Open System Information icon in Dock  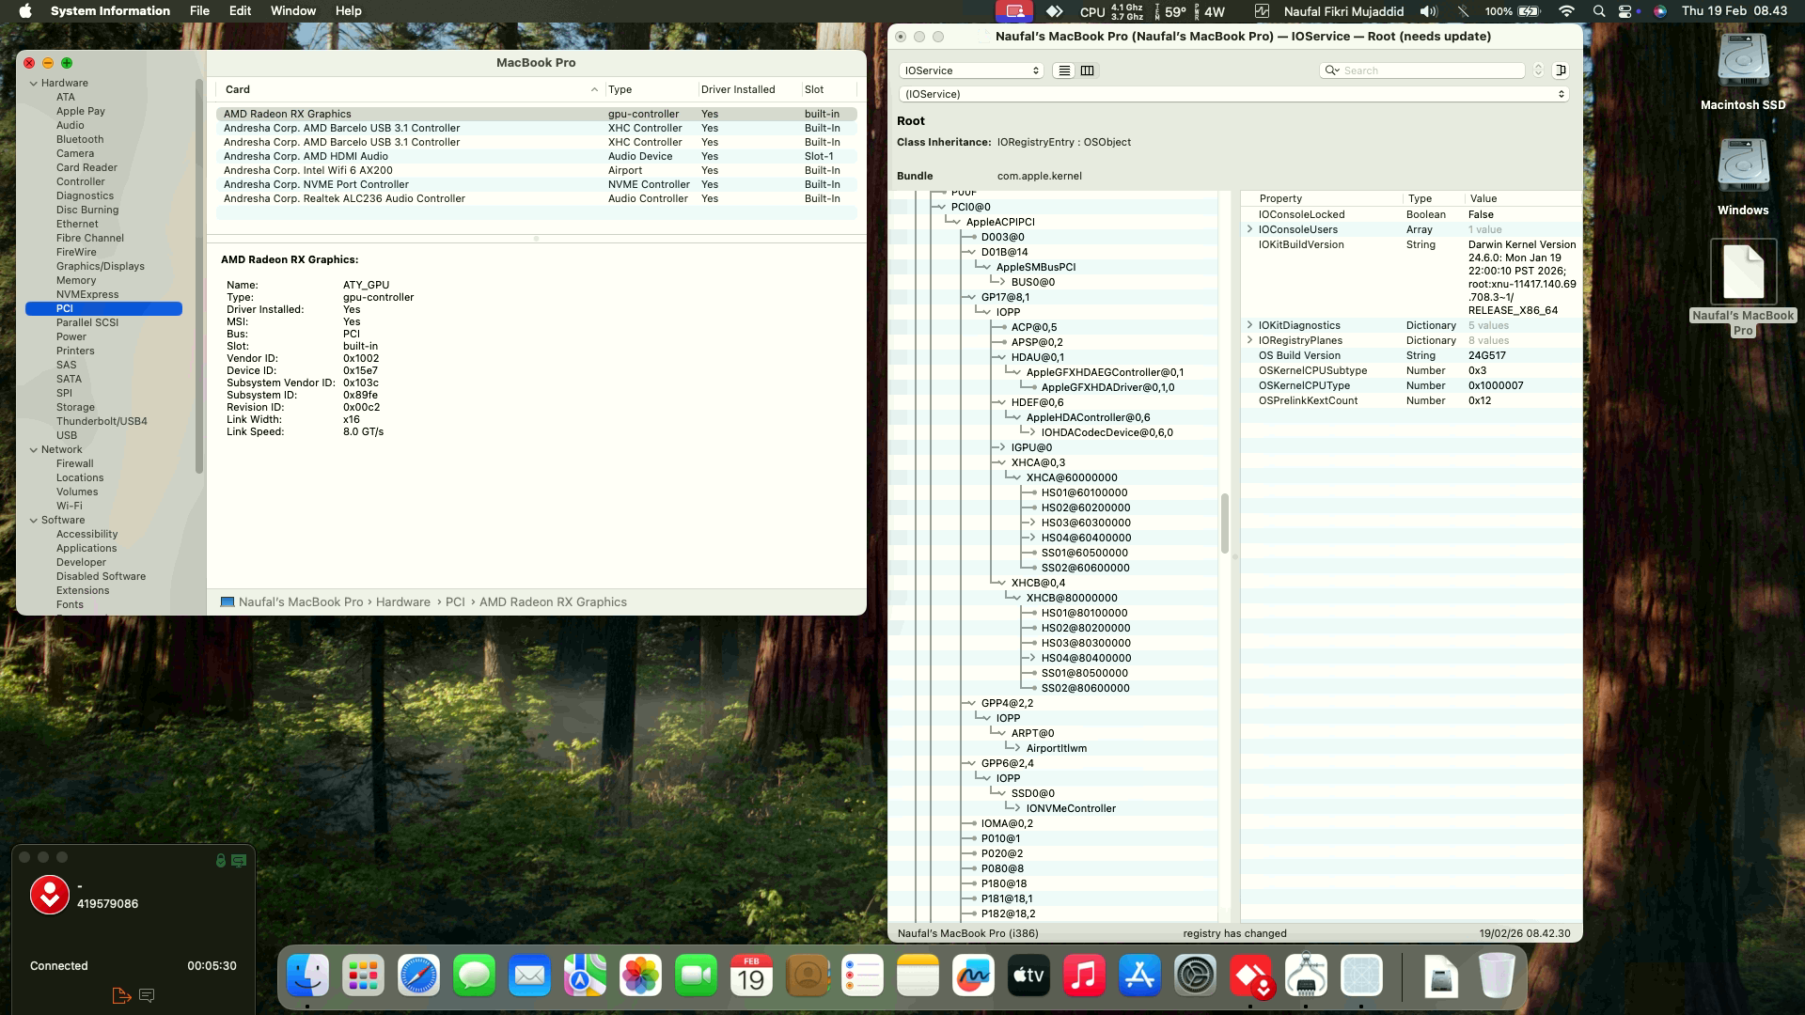pyautogui.click(x=1306, y=976)
